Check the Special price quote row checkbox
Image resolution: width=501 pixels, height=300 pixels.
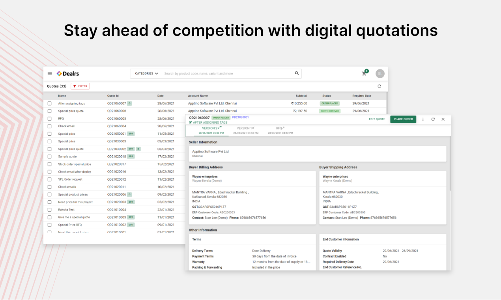click(x=49, y=111)
